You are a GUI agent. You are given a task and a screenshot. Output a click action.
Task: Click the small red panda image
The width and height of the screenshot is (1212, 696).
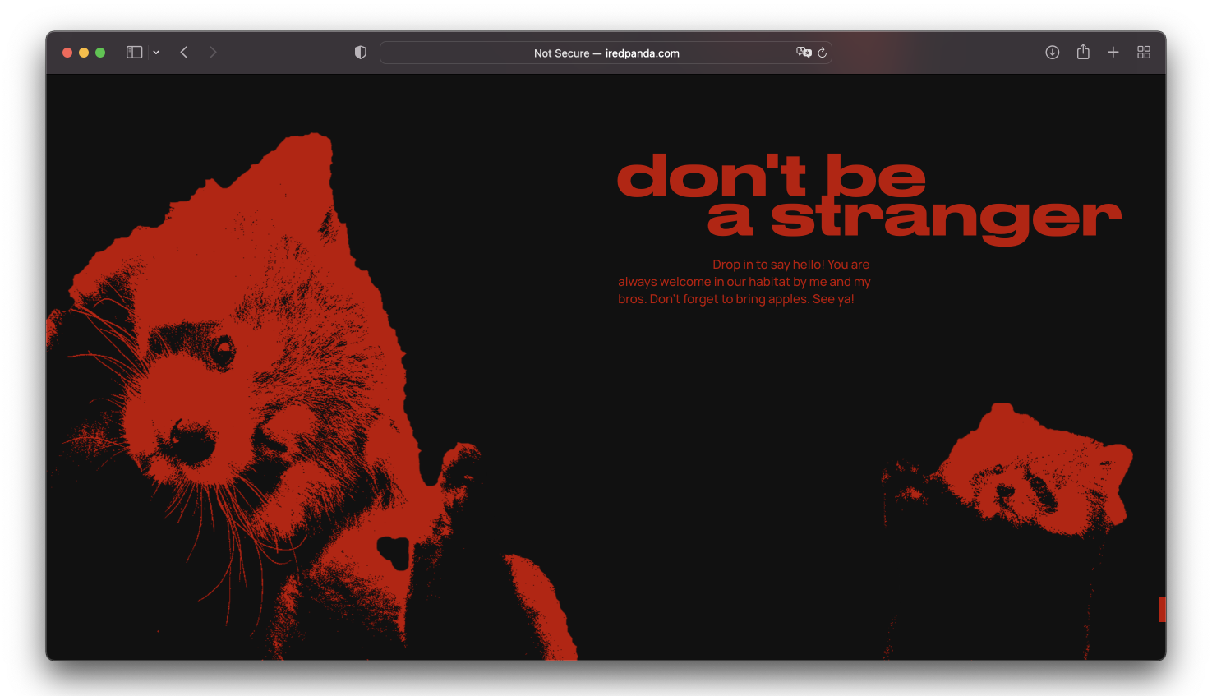point(1027,477)
